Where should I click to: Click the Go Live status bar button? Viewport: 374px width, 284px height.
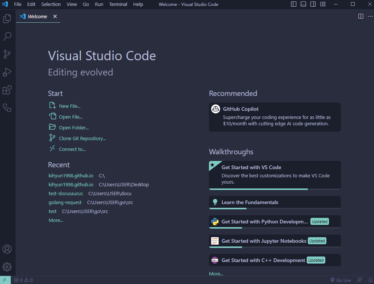[x=341, y=280]
